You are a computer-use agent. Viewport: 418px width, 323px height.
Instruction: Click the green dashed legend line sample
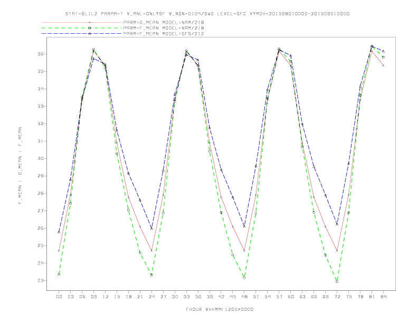(x=82, y=28)
